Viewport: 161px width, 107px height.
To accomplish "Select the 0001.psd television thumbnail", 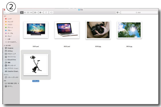I will click(36, 30).
